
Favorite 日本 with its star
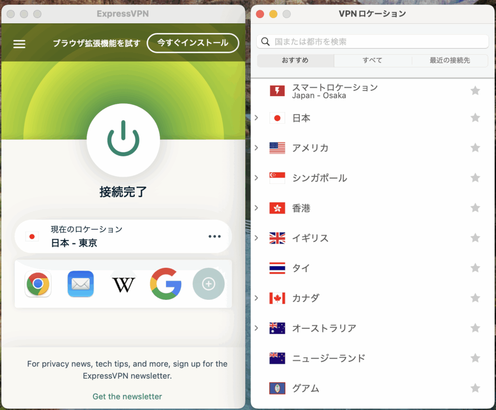coord(475,118)
